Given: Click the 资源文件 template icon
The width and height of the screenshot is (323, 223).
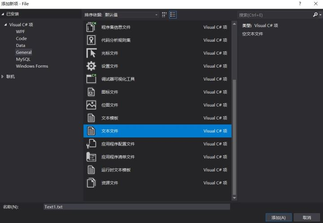Looking at the screenshot, I should tap(91, 183).
